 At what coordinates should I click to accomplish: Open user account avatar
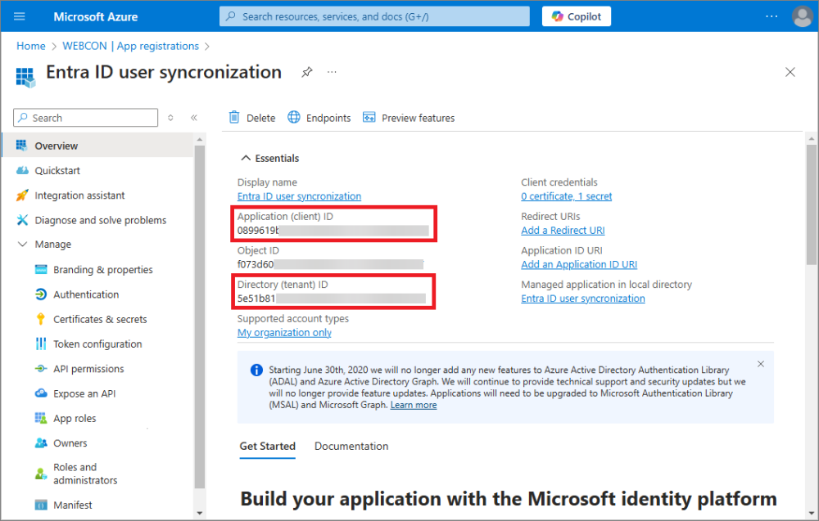[802, 16]
